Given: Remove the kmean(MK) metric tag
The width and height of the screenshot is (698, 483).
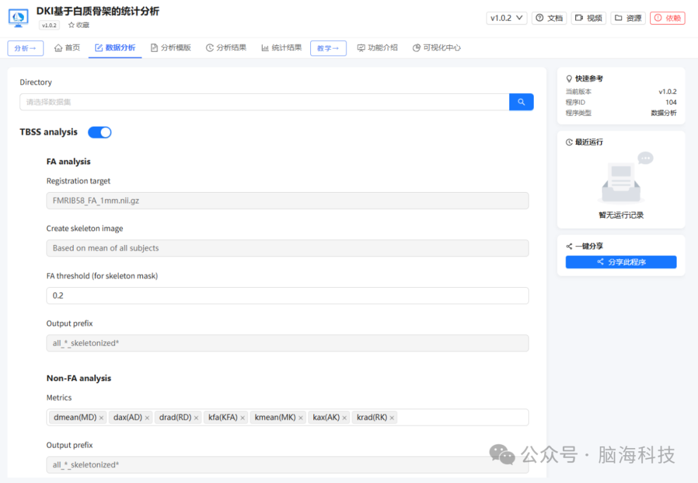Looking at the screenshot, I should 301,418.
